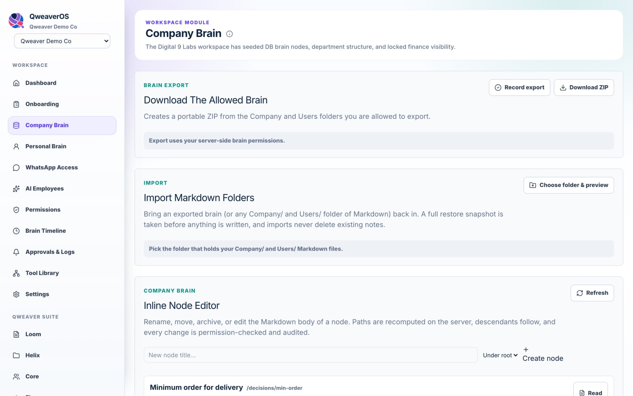Expand the Under root parent dropdown
The height and width of the screenshot is (396, 633).
point(500,355)
